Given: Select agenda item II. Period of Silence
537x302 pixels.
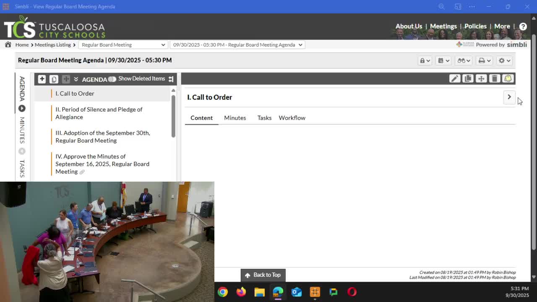Looking at the screenshot, I should [99, 113].
